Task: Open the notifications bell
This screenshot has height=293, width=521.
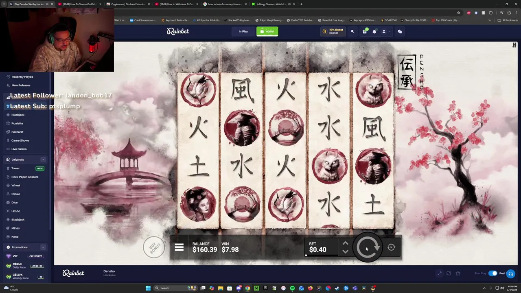Action: (x=374, y=31)
